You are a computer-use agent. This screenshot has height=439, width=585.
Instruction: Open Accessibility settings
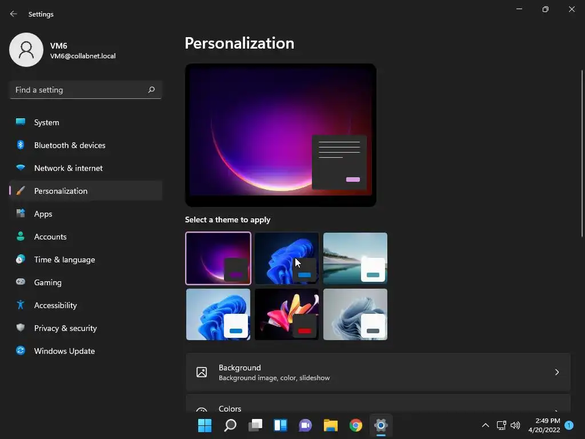pyautogui.click(x=86, y=305)
